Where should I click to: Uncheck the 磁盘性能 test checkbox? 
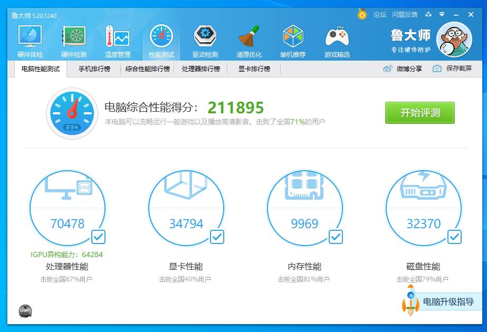coord(454,237)
